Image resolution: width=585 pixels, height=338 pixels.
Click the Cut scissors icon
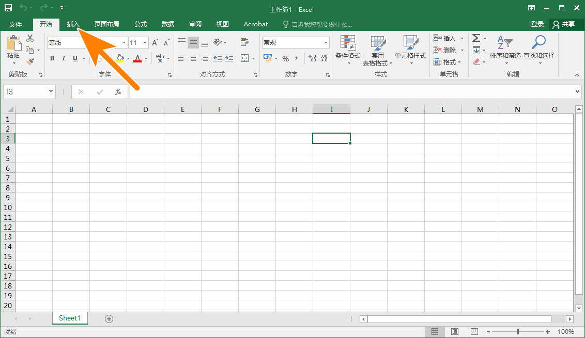pyautogui.click(x=30, y=38)
